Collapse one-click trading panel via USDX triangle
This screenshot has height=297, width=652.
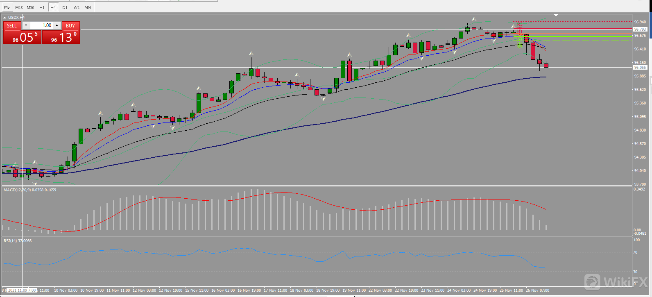pyautogui.click(x=5, y=18)
